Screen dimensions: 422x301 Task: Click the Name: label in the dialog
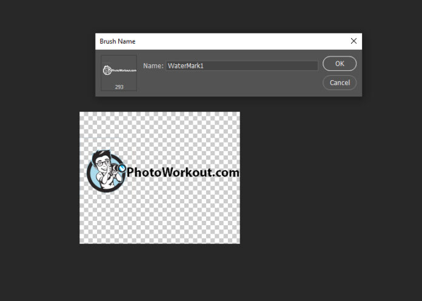(x=153, y=66)
